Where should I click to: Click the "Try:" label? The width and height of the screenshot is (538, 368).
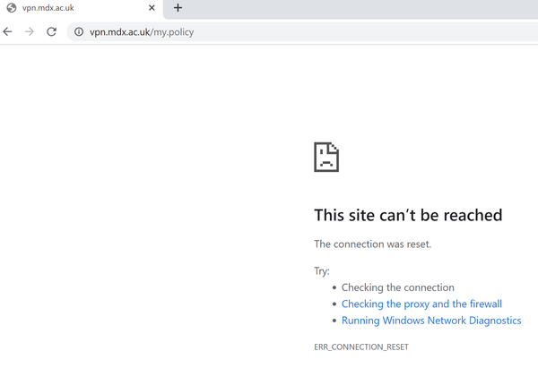pos(322,270)
